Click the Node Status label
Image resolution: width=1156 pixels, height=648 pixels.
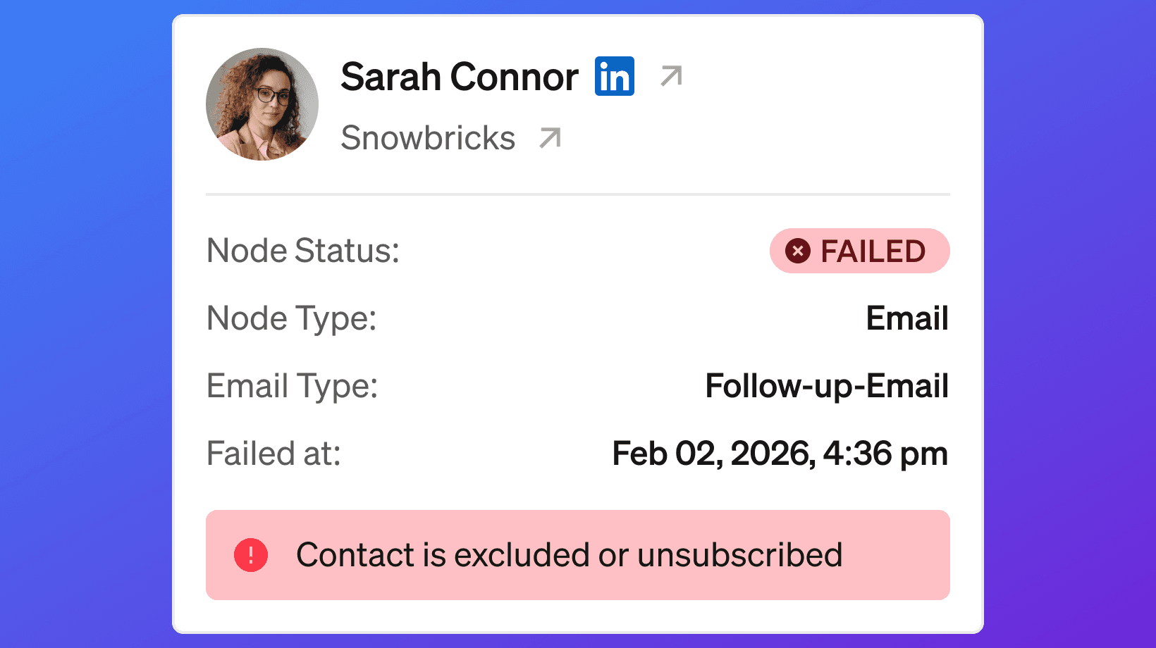pyautogui.click(x=303, y=251)
